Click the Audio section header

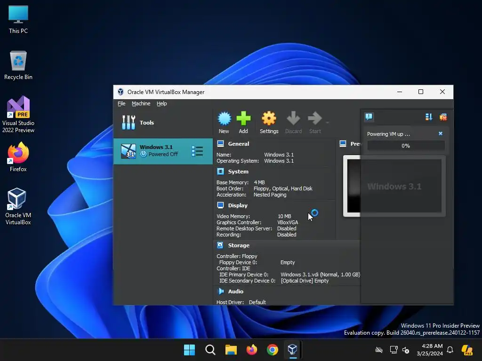236,291
